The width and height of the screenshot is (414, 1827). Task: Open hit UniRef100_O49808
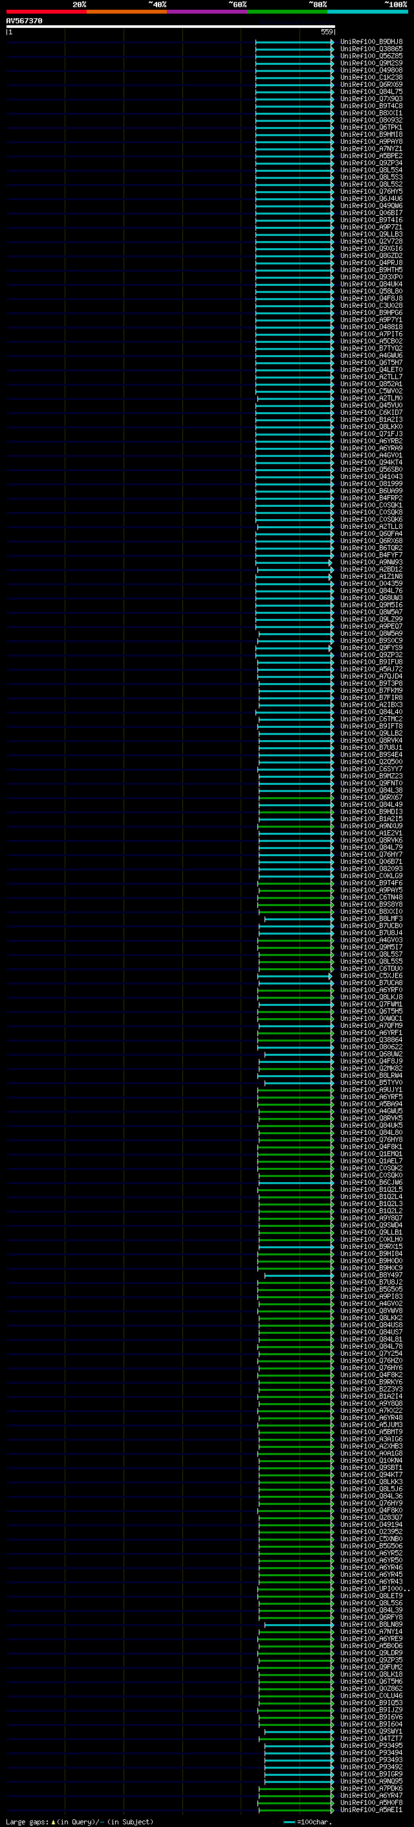click(x=371, y=70)
